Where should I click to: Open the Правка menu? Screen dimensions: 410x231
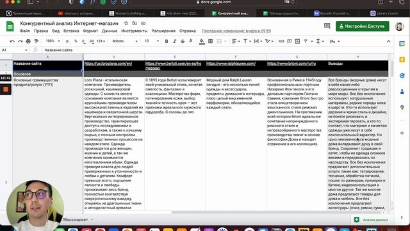(x=41, y=31)
